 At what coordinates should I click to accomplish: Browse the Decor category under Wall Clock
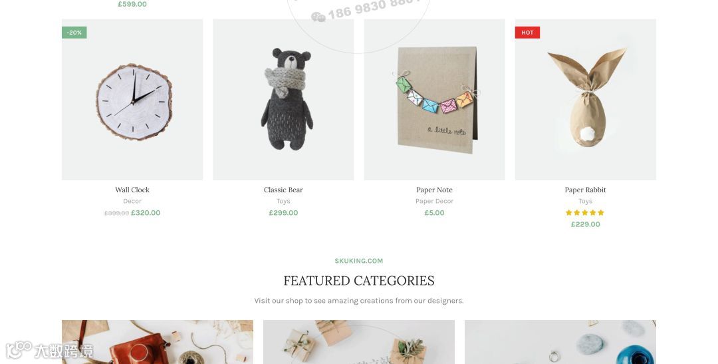132,201
